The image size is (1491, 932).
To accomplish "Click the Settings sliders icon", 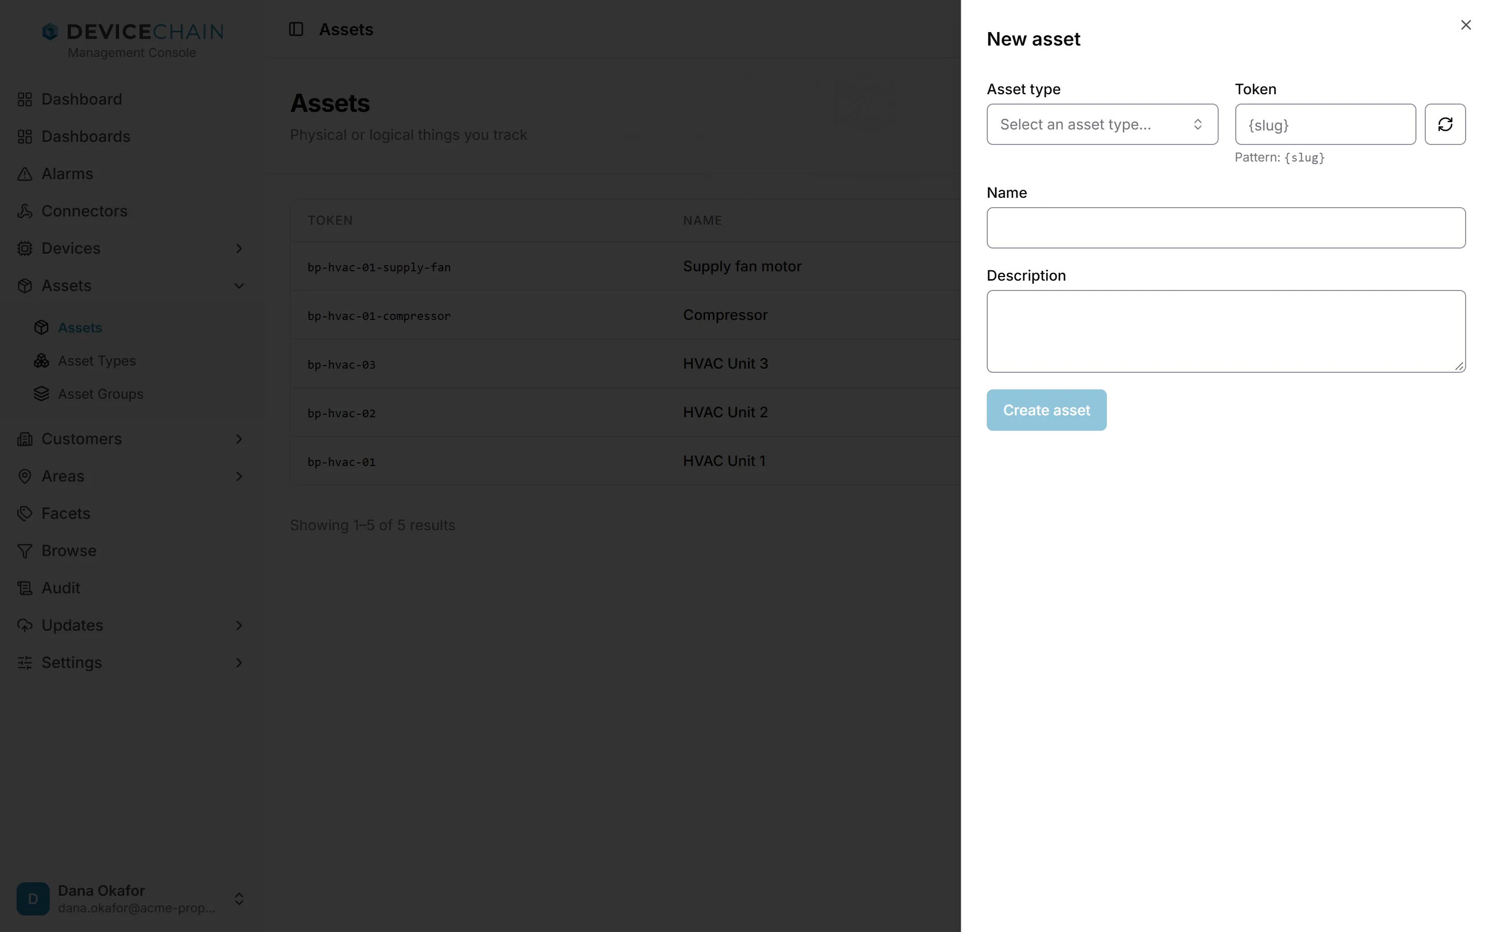I will tap(25, 663).
